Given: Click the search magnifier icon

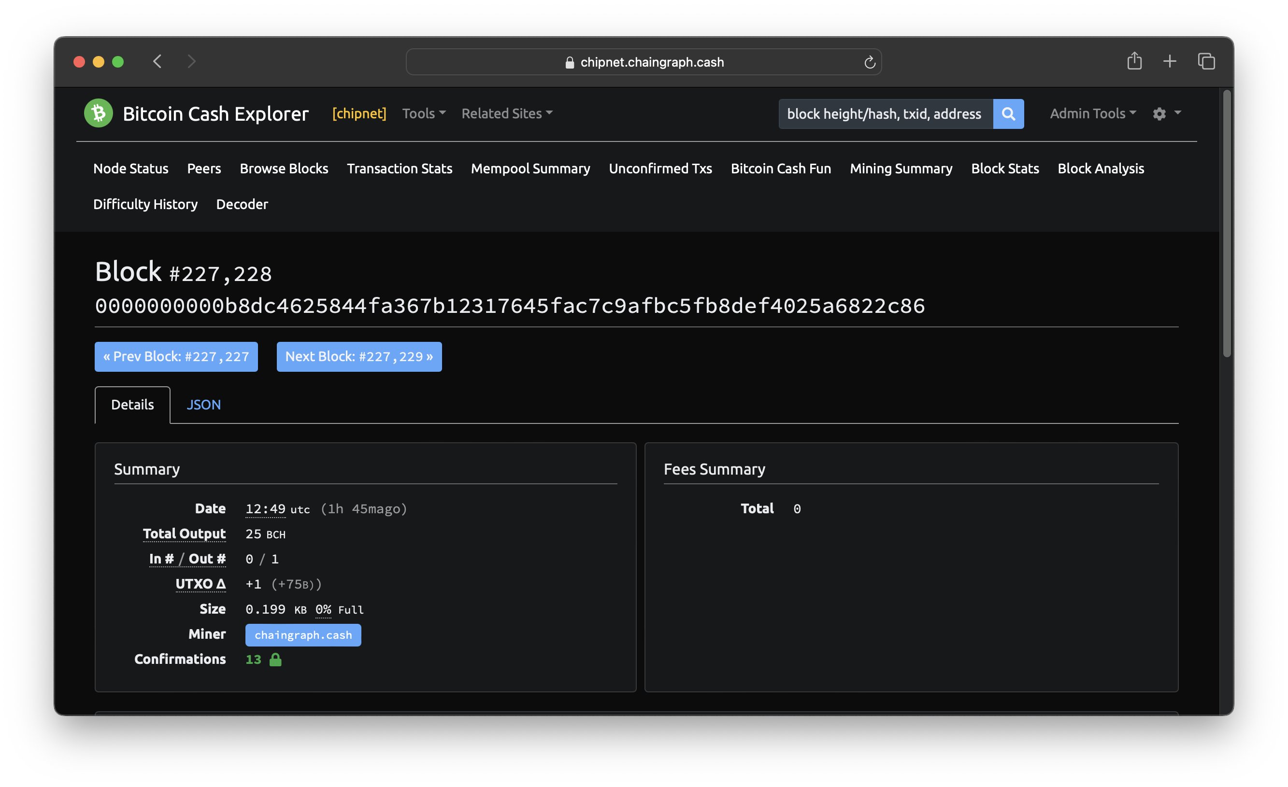Looking at the screenshot, I should point(1008,113).
